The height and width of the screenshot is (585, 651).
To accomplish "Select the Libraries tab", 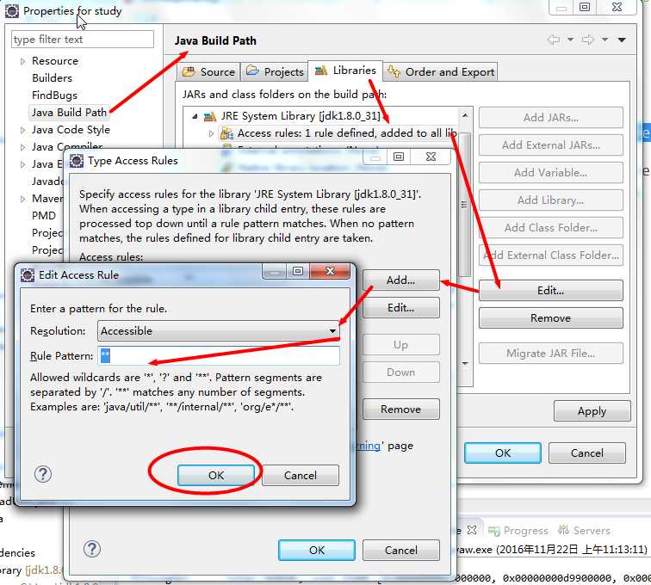I will coord(345,71).
